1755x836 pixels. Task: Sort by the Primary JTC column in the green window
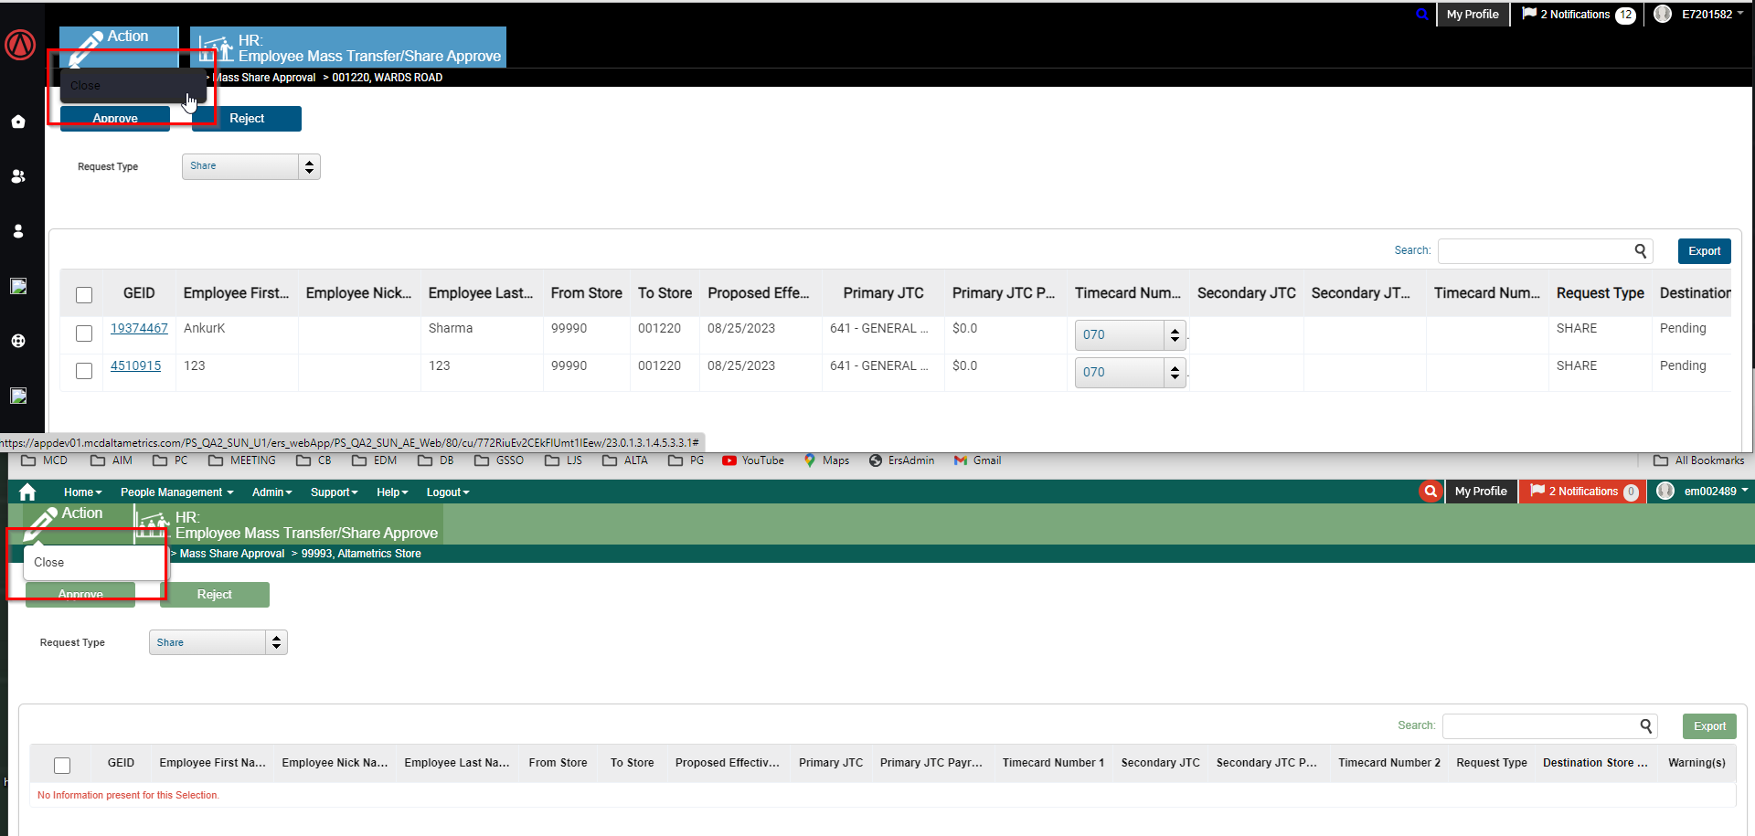830,763
